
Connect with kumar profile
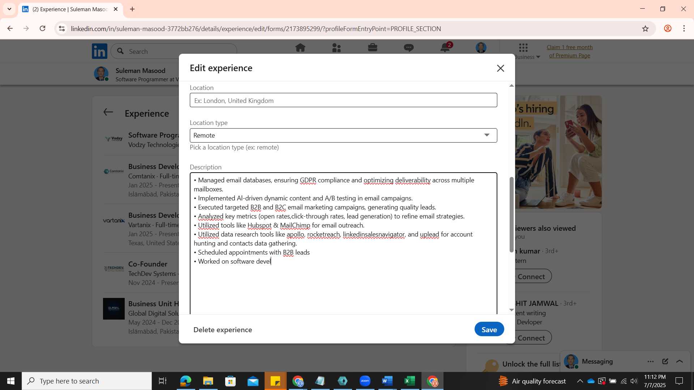[531, 276]
